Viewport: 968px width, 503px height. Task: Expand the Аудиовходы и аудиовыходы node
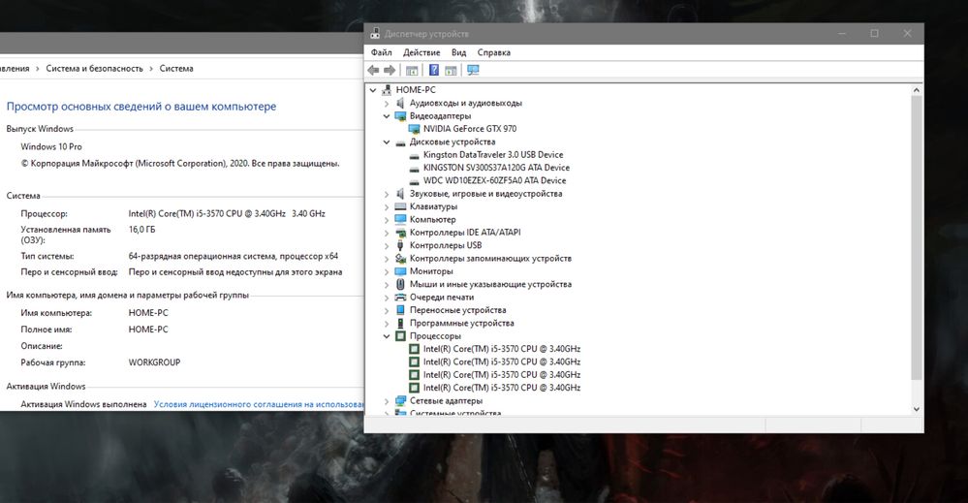tap(387, 104)
